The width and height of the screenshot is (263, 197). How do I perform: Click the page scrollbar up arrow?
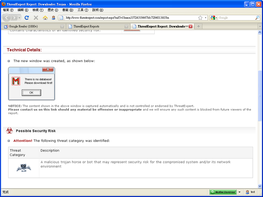click(259, 32)
